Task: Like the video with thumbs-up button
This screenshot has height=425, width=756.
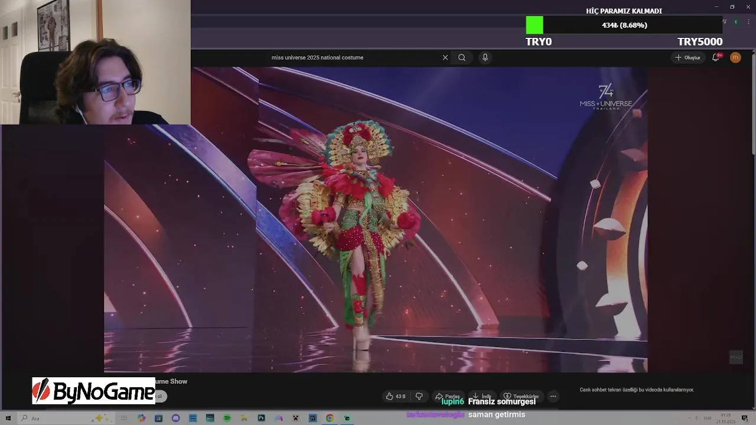Action: 396,396
